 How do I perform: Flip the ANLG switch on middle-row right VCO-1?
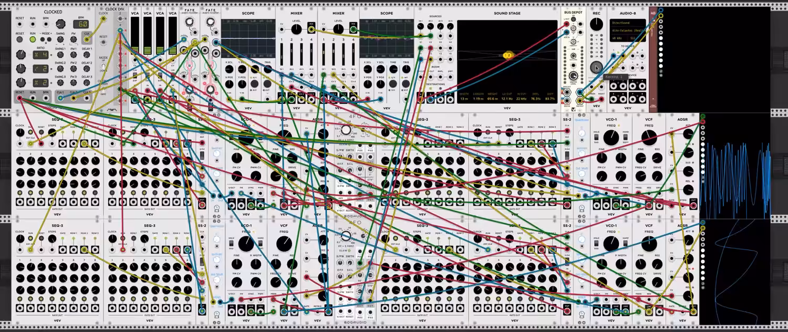pyautogui.click(x=596, y=138)
